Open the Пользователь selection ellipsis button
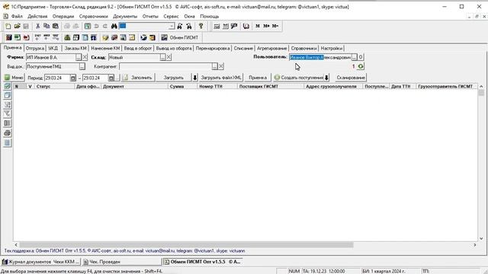Screen dimensions: 488x274 [354, 57]
